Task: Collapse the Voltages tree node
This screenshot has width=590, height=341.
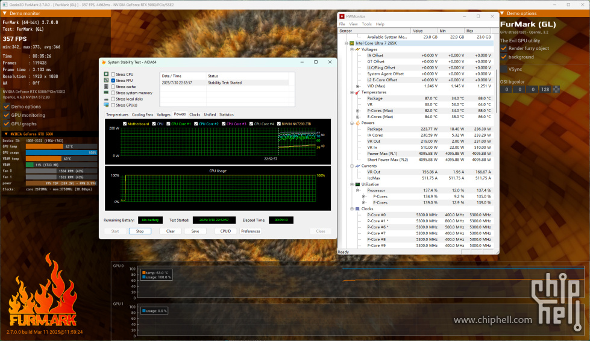Action: pos(352,49)
